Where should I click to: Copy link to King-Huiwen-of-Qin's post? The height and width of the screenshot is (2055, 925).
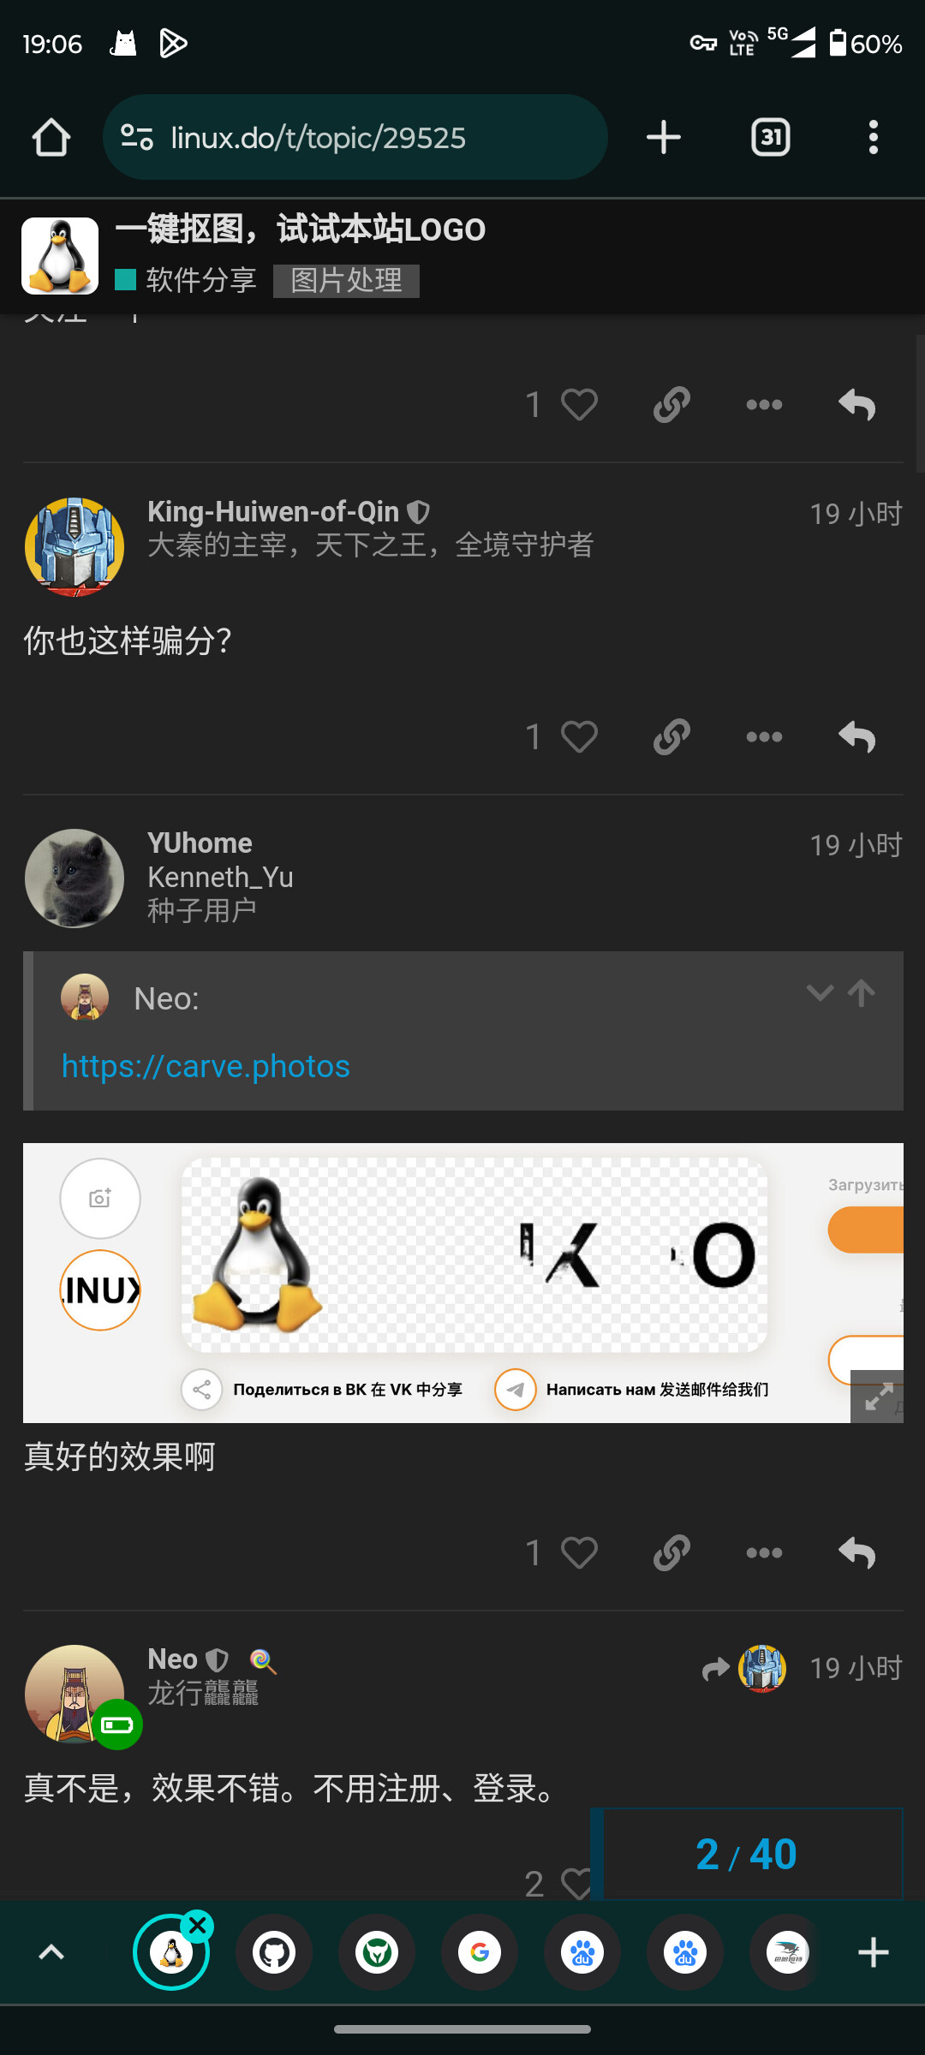click(x=671, y=737)
